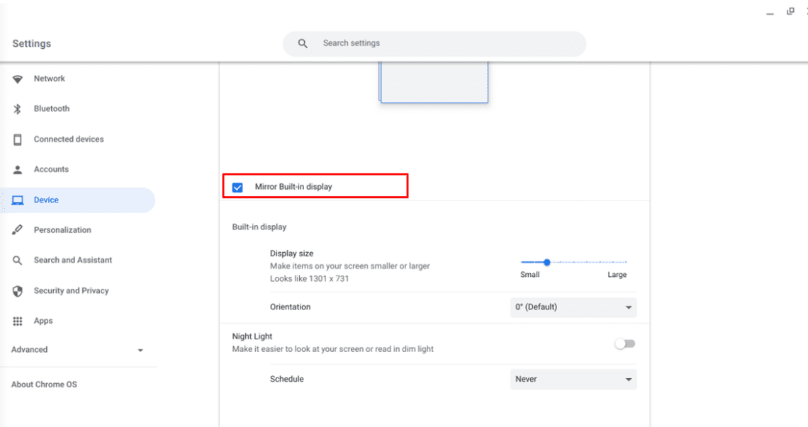Image resolution: width=808 pixels, height=427 pixels.
Task: Open Security and Privacy via its shield icon
Action: [18, 290]
